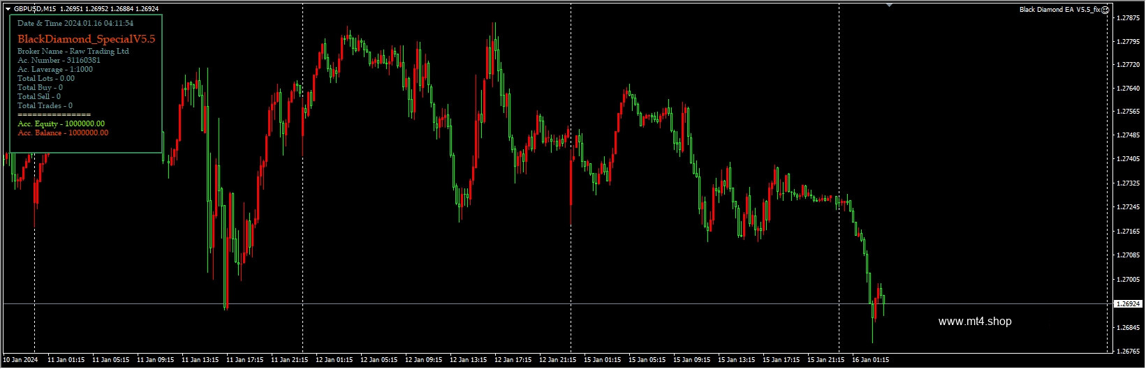Viewport: 1146px width, 369px height.
Task: Click the 11 Jan 21:15 time axis label
Action: coord(290,361)
